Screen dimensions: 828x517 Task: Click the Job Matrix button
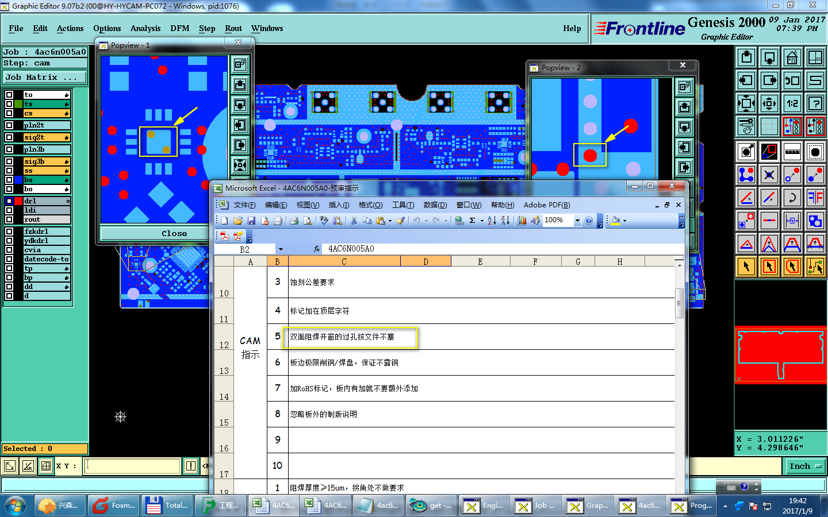45,77
